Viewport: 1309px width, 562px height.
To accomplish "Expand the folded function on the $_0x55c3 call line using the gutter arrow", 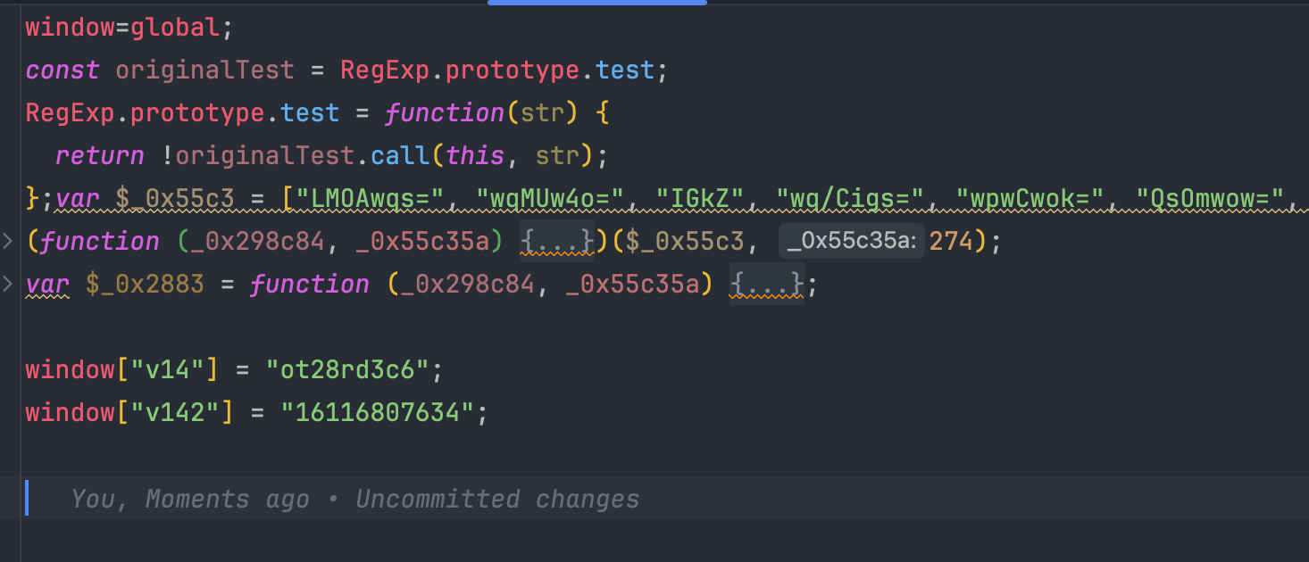I will coord(8,241).
